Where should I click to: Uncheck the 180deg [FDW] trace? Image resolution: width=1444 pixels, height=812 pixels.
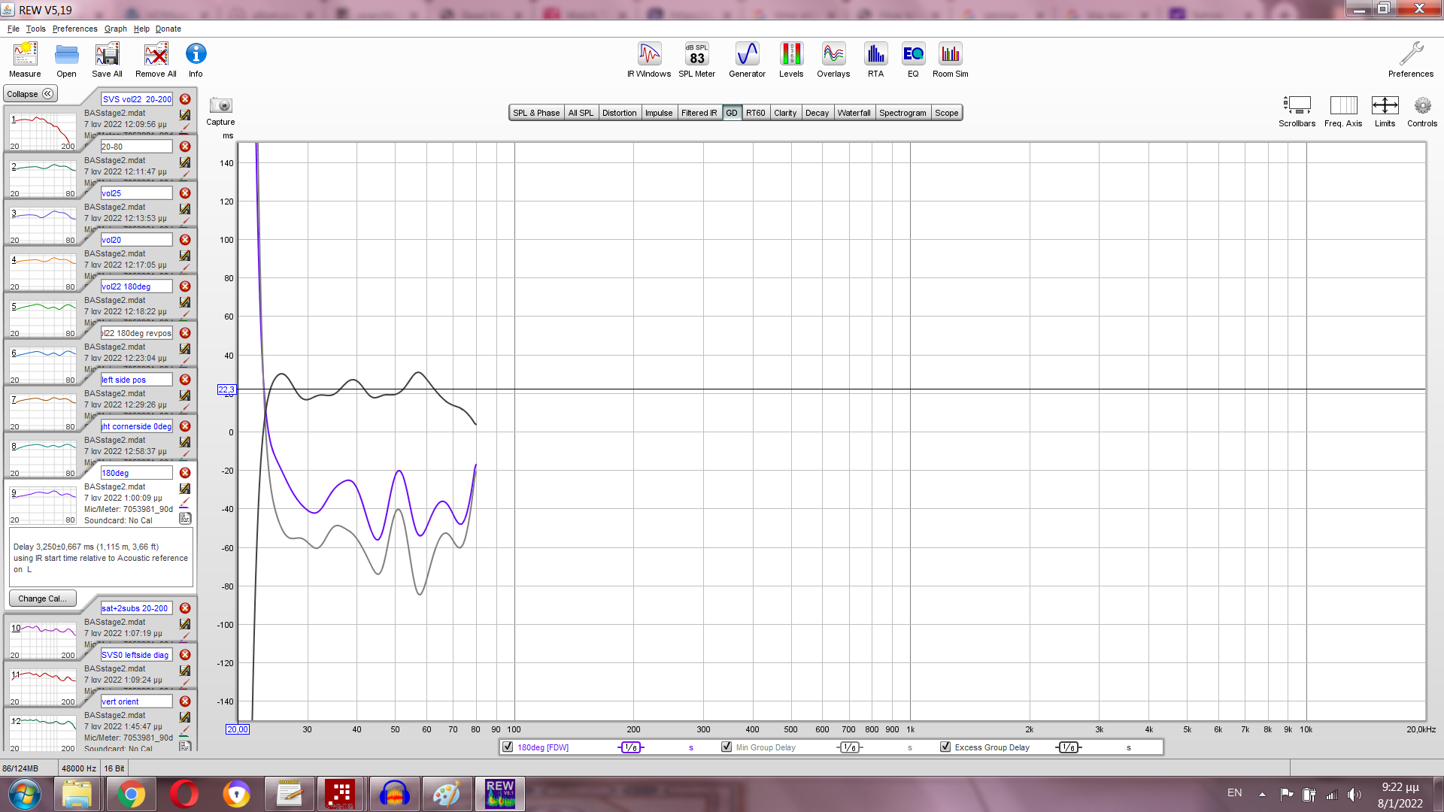click(508, 747)
